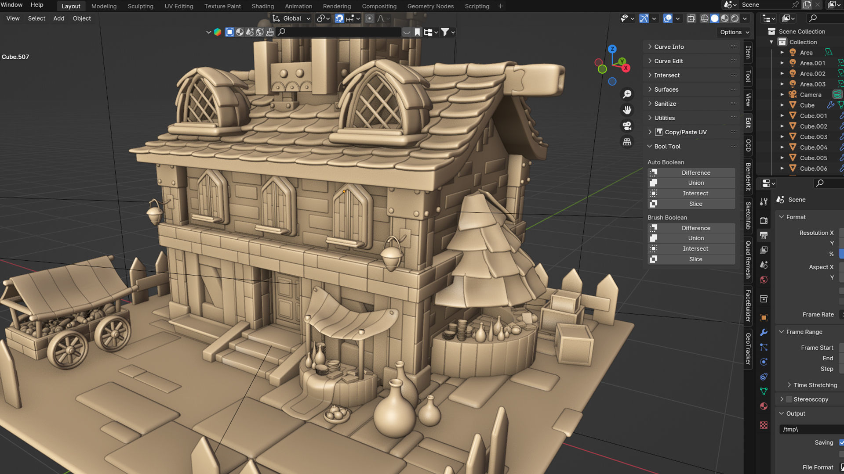Click the asset search field in viewport header
This screenshot has height=474, width=844.
338,32
